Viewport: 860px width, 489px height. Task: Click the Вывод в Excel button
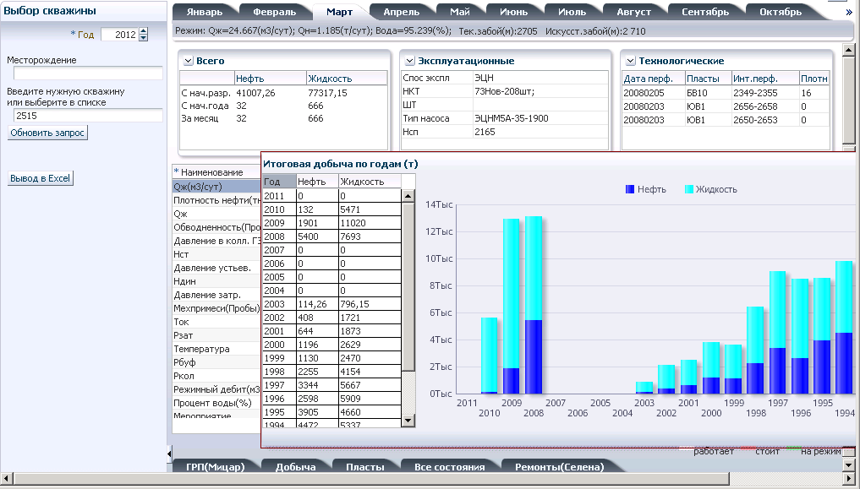point(40,178)
